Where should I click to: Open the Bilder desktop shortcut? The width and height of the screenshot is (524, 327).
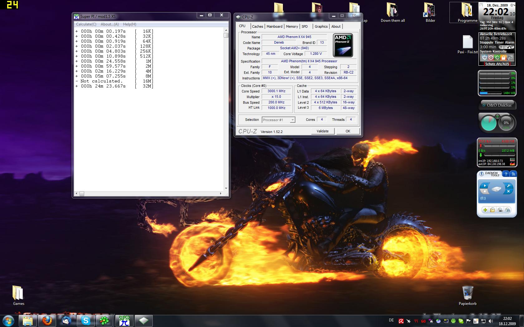pyautogui.click(x=430, y=12)
